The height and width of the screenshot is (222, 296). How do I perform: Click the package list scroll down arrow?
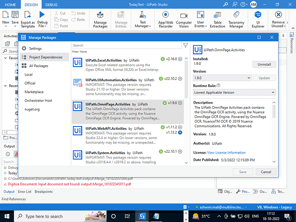coord(186,163)
